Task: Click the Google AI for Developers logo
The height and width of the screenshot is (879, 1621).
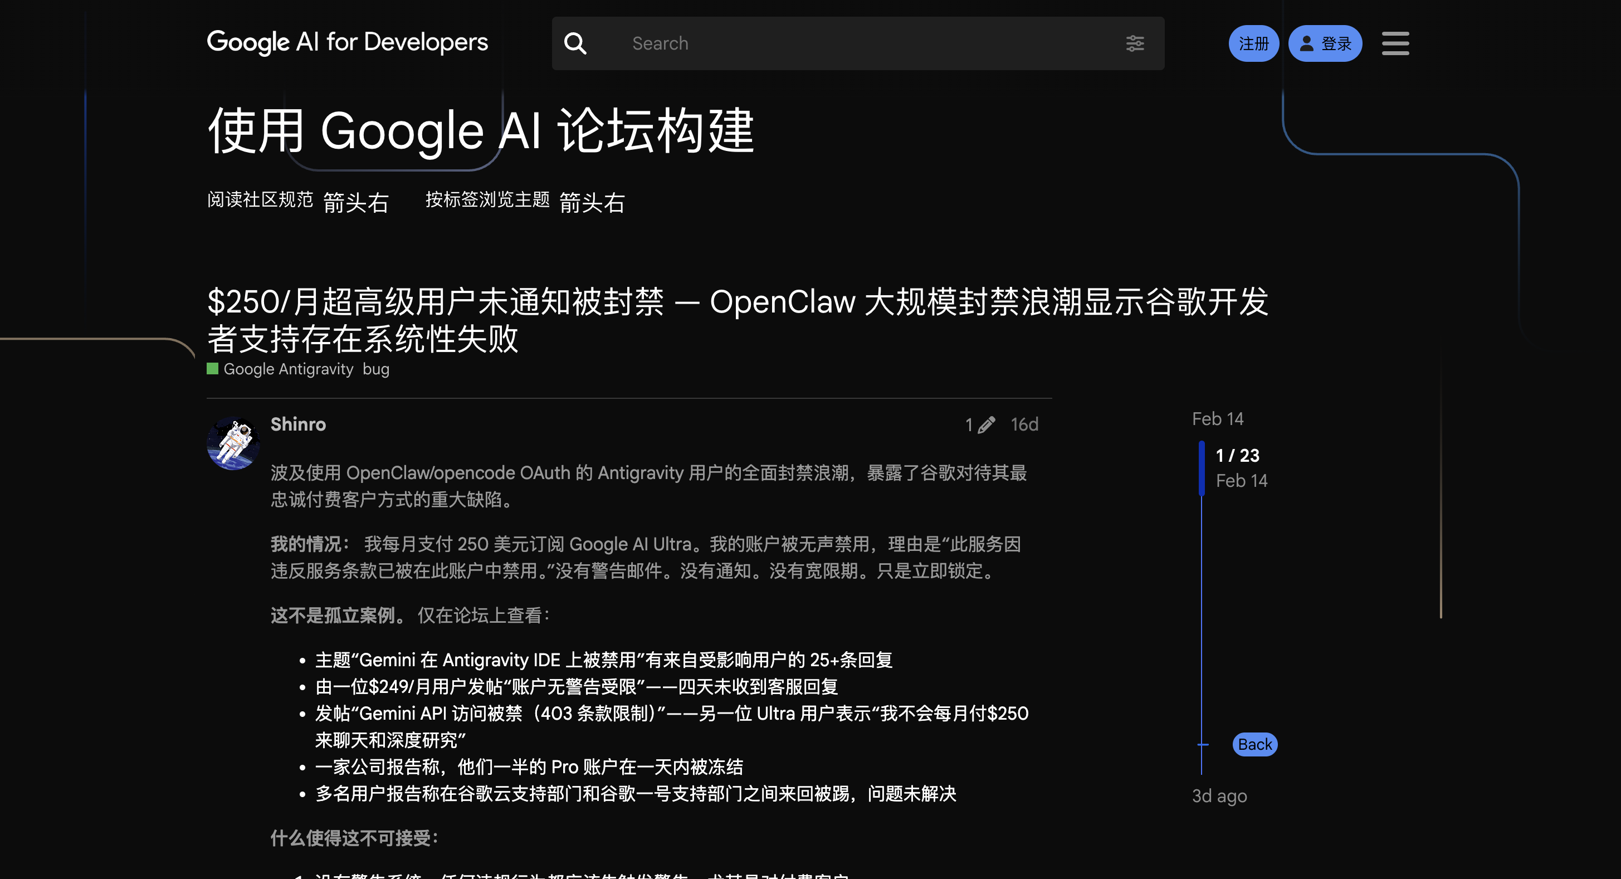Action: point(348,42)
